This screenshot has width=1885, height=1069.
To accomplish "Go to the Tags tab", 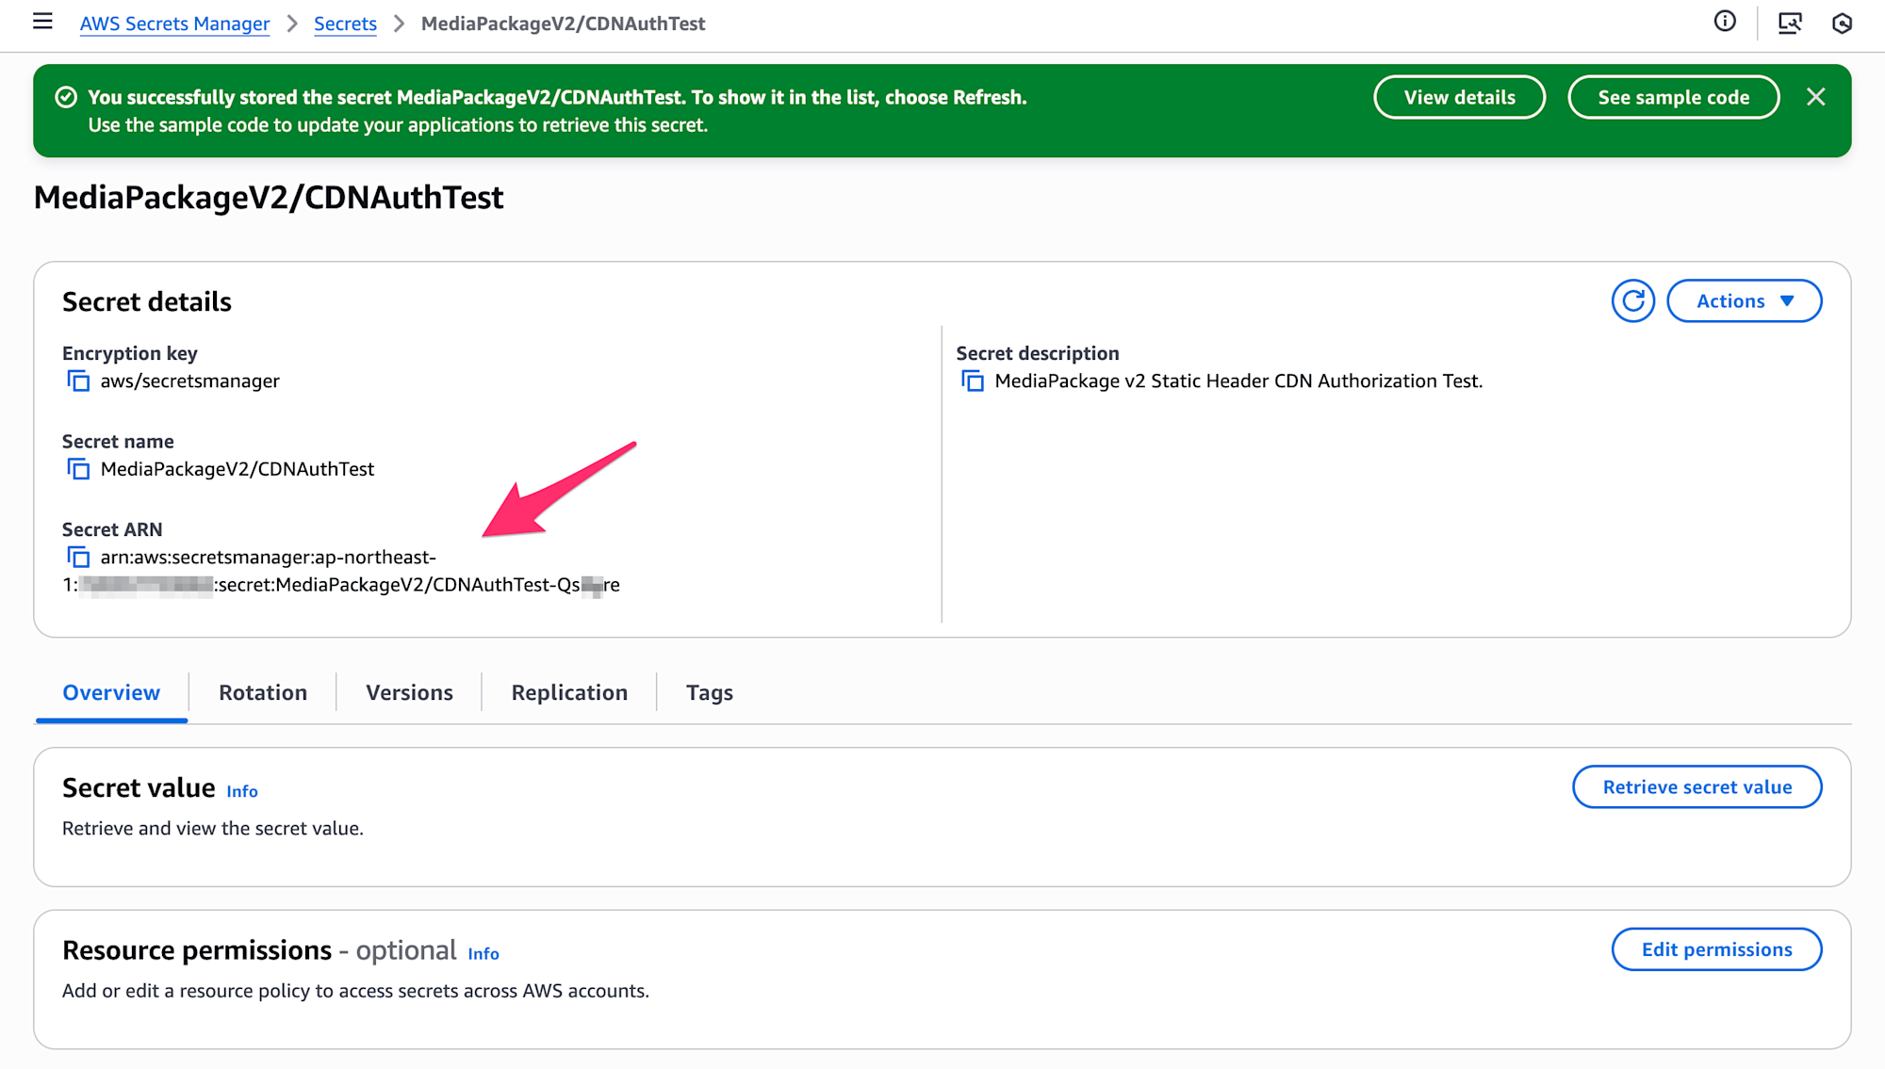I will [x=709, y=692].
